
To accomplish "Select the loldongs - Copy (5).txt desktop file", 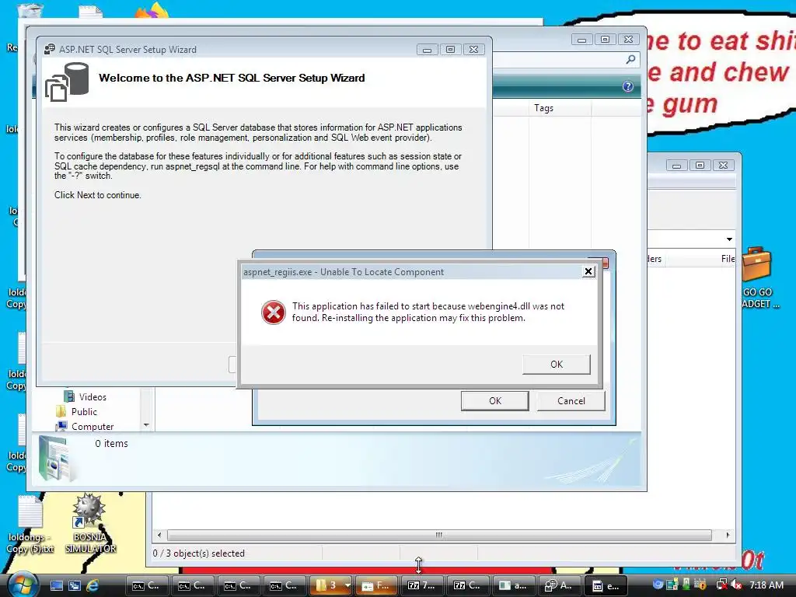I will tap(30, 525).
